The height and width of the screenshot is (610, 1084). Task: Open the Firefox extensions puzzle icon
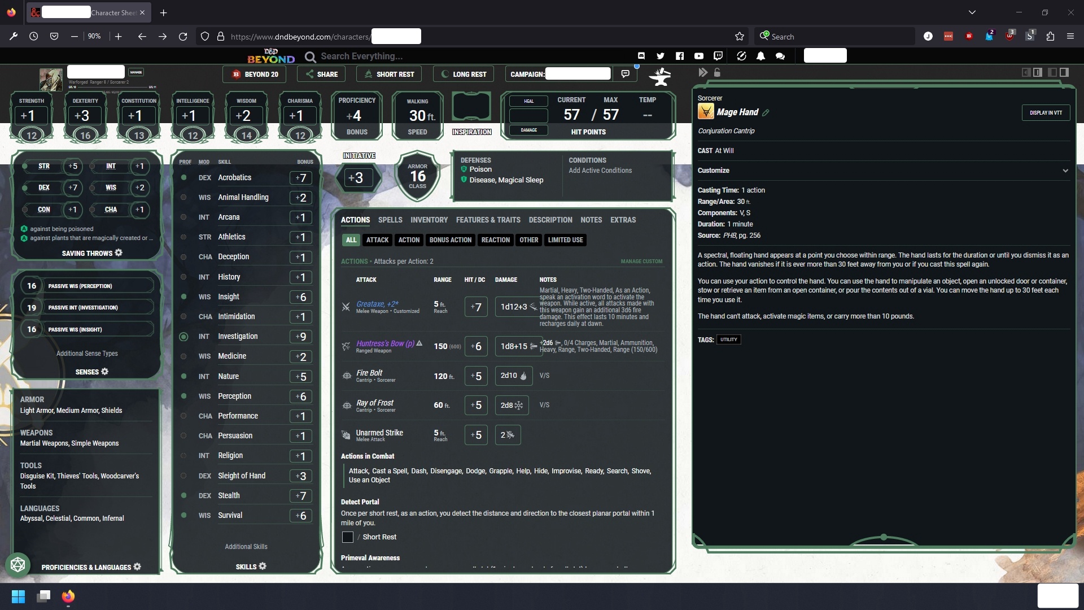pyautogui.click(x=1050, y=36)
